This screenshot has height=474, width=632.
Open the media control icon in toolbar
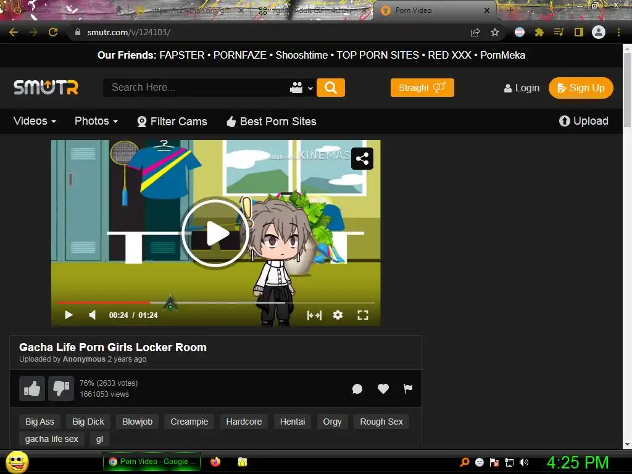tap(559, 32)
